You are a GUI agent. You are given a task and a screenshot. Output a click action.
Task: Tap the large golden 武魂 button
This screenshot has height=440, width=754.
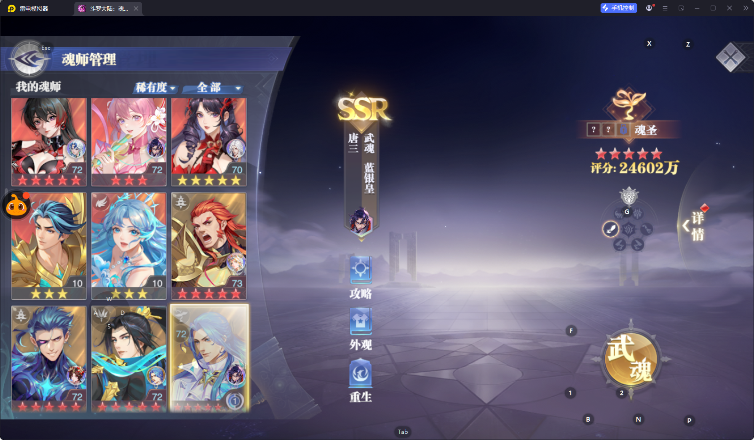pyautogui.click(x=631, y=359)
